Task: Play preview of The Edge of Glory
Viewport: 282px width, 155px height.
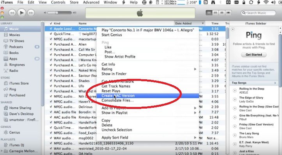Action: tap(235, 100)
